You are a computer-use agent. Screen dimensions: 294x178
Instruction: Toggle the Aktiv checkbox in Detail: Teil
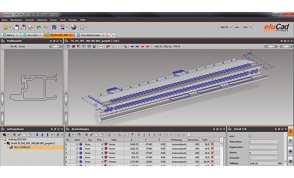pyautogui.click(x=250, y=136)
